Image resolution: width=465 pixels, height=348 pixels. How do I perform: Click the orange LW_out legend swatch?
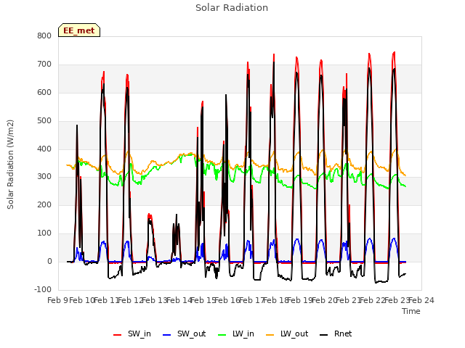pos(270,335)
